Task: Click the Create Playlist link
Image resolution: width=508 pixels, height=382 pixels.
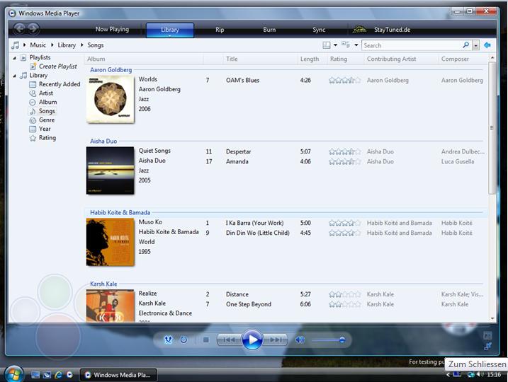Action: point(57,66)
